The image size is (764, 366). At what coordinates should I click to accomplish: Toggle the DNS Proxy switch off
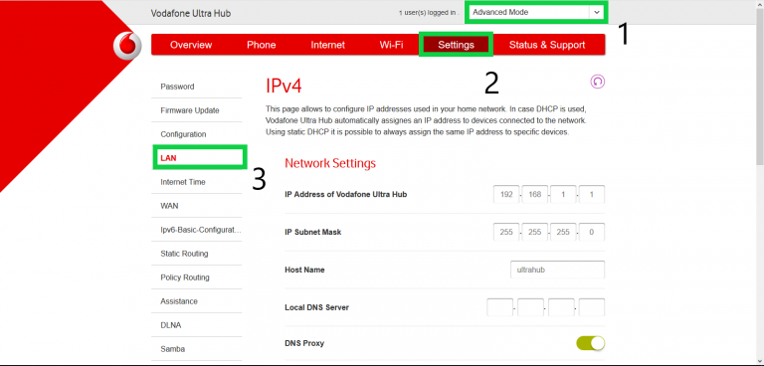[591, 343]
